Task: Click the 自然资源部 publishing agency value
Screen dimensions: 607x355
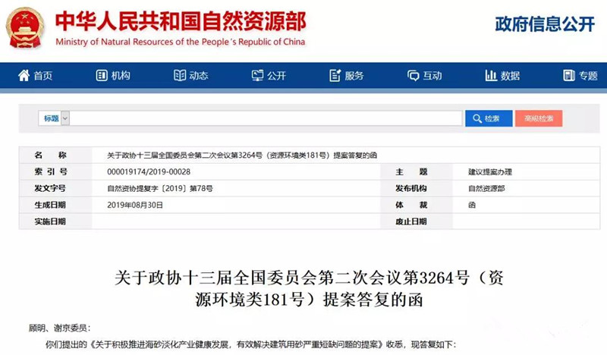Action: pyautogui.click(x=486, y=189)
